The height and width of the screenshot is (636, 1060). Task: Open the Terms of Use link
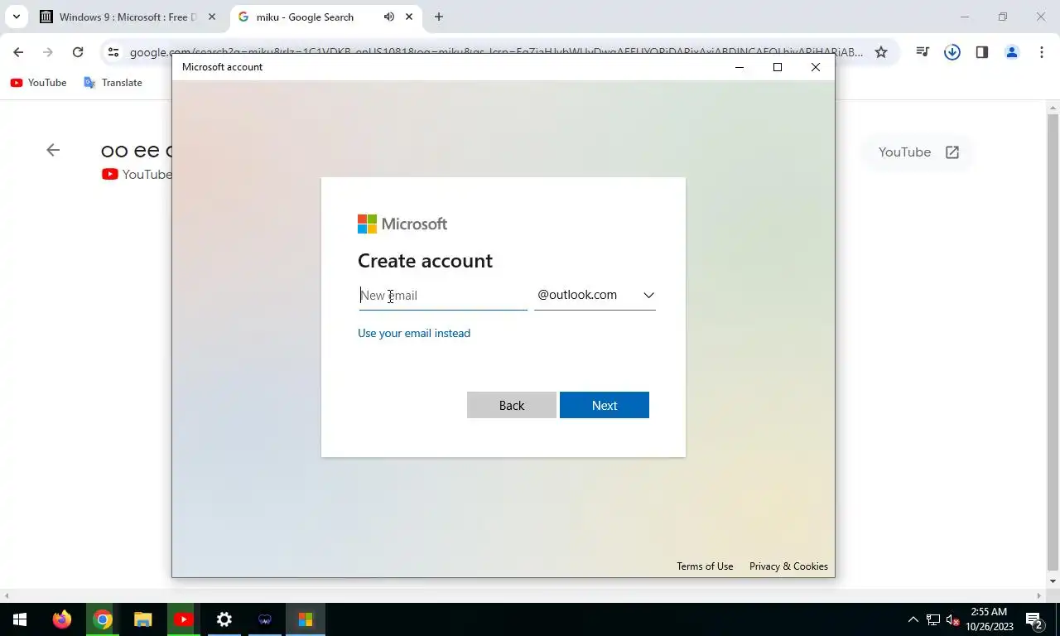pyautogui.click(x=705, y=566)
